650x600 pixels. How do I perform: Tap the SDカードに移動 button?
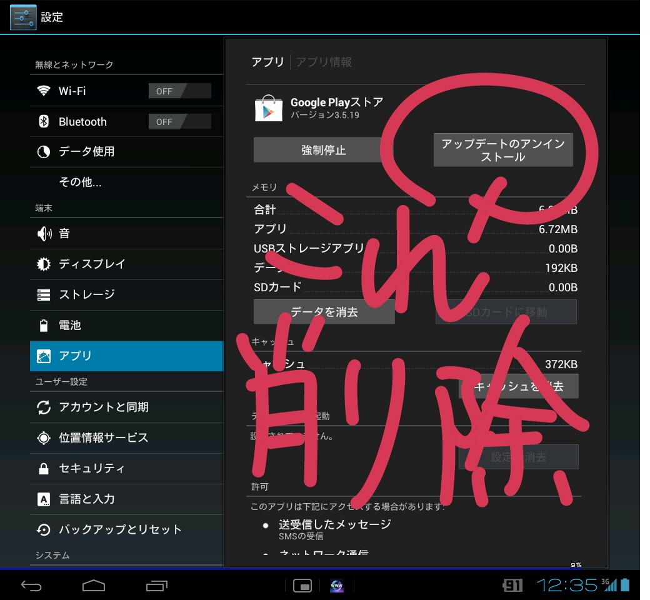click(506, 312)
